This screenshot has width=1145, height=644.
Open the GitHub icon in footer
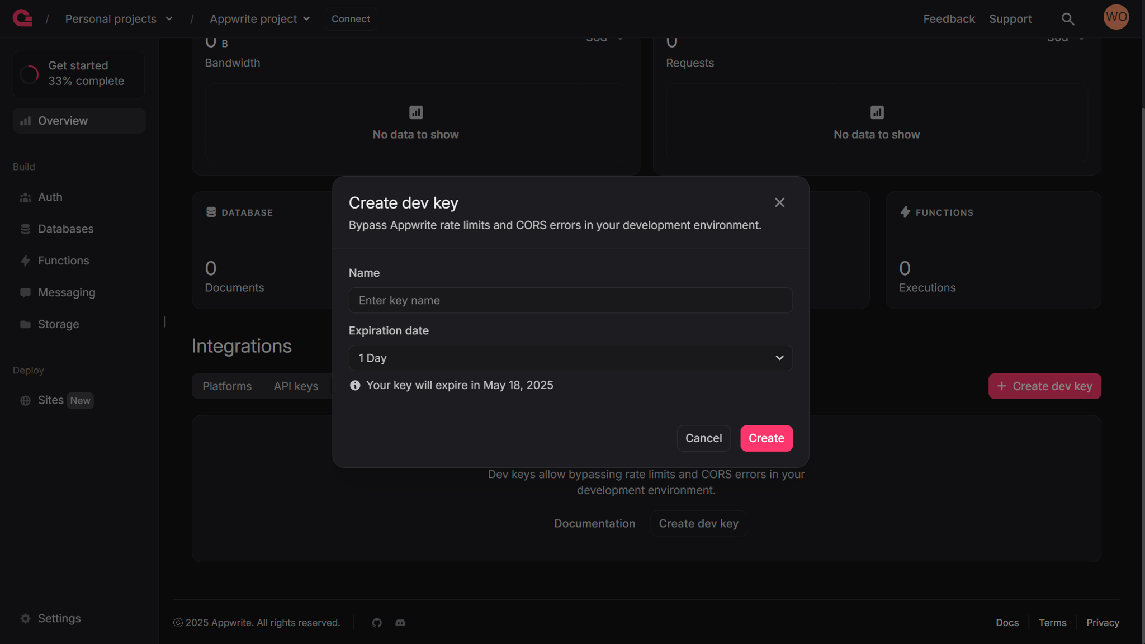pyautogui.click(x=377, y=623)
